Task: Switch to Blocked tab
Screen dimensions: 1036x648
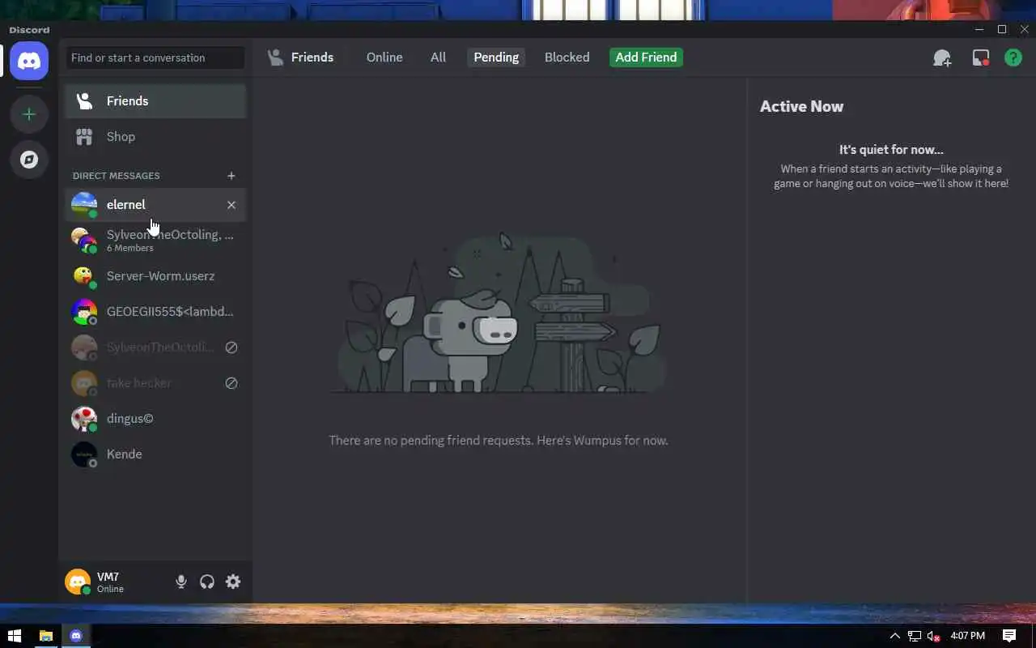Action: 567,58
